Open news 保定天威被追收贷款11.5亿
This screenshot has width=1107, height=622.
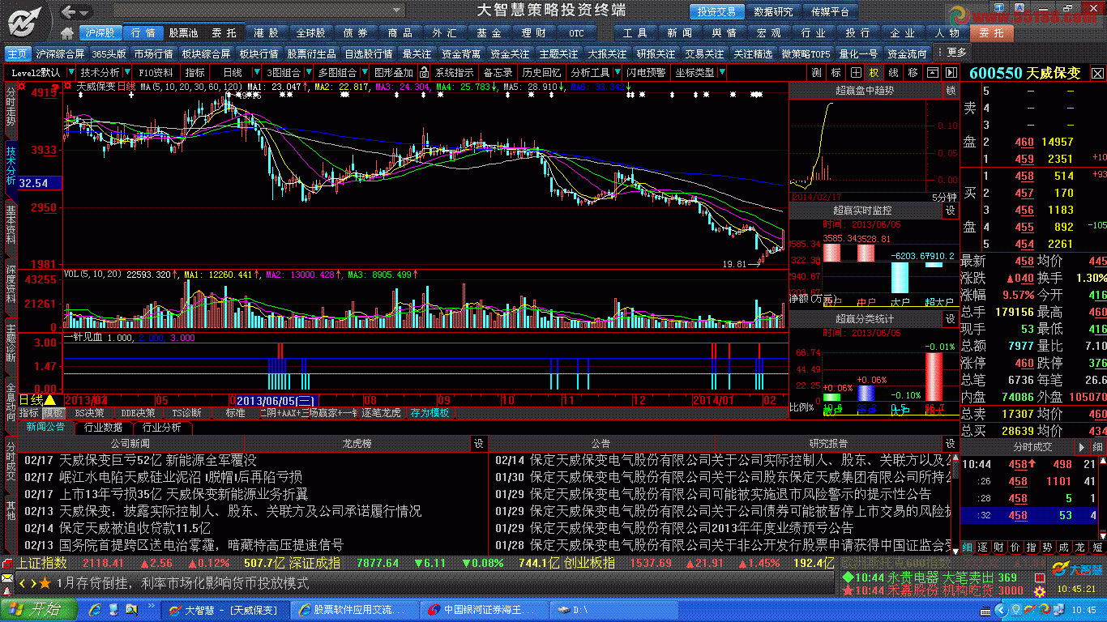click(135, 528)
